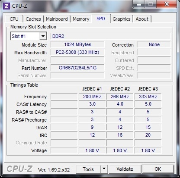This screenshot has width=180, height=178.
Task: Click the tRC value 12
Action: click(92, 135)
